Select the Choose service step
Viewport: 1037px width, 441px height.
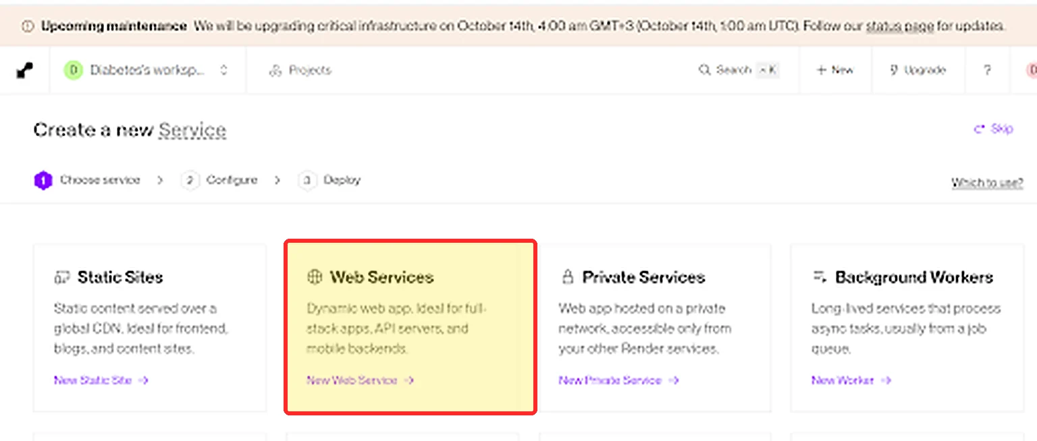point(87,180)
